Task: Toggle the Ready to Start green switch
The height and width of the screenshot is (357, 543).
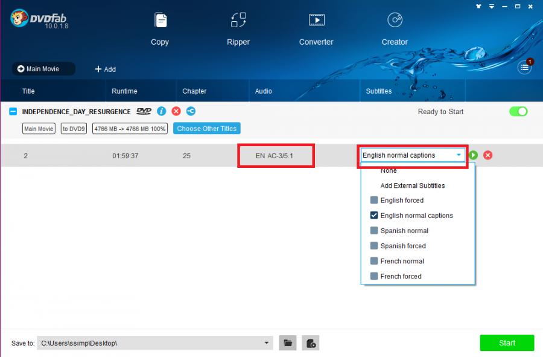Action: pyautogui.click(x=518, y=111)
